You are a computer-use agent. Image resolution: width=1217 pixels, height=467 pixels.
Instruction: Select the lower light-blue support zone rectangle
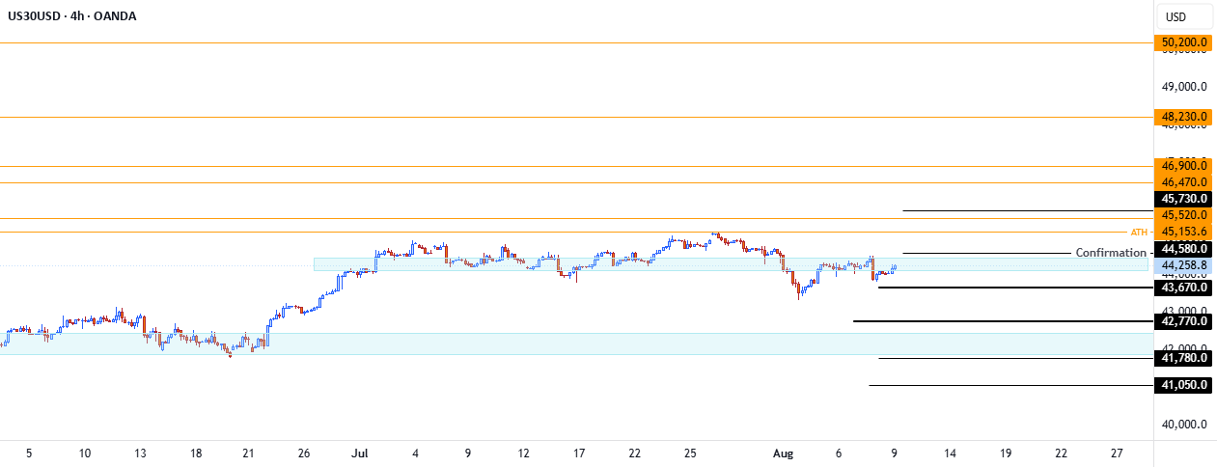(576, 343)
